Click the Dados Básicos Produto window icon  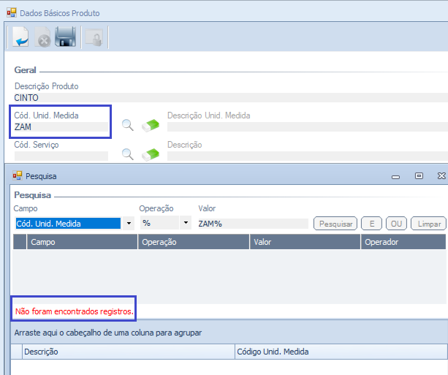pos(12,12)
